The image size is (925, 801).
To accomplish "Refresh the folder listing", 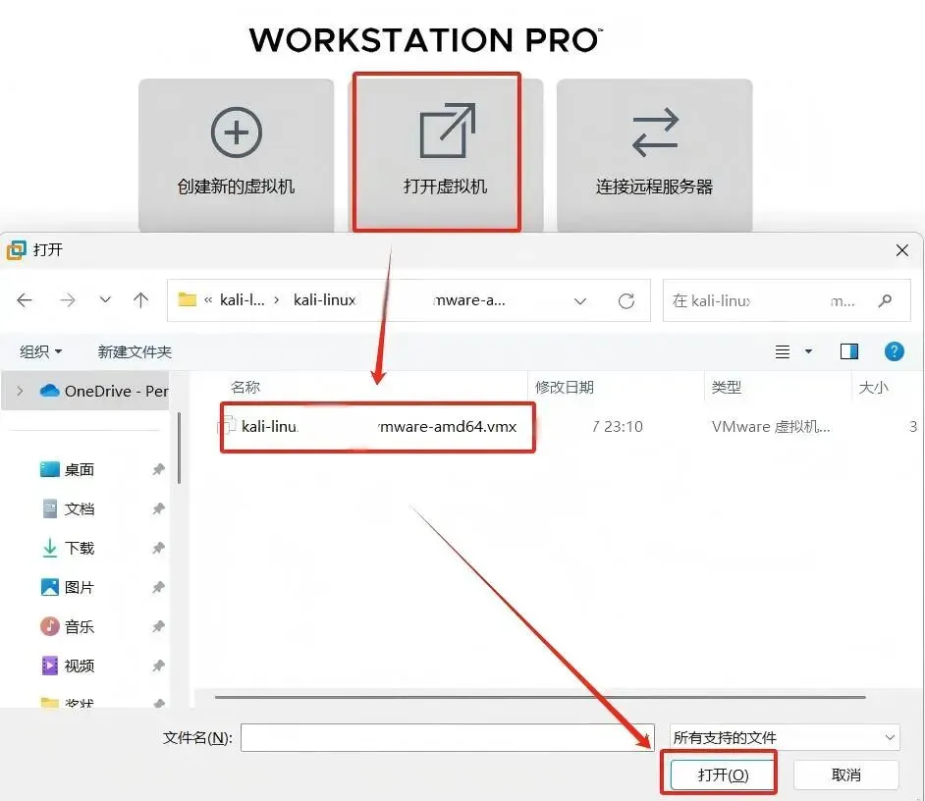I will click(626, 300).
